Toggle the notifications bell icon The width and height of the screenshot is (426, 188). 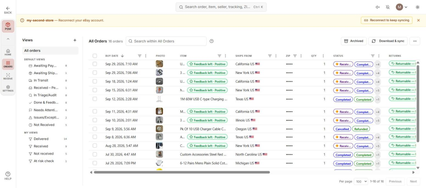point(388,7)
